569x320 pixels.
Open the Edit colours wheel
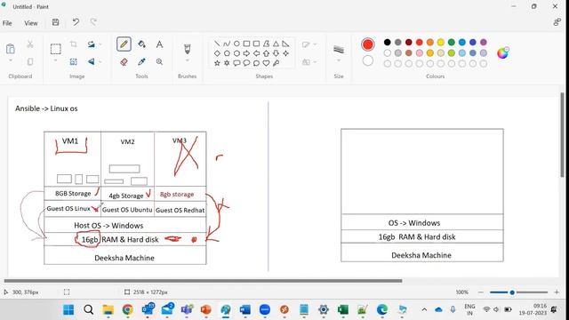coord(503,53)
